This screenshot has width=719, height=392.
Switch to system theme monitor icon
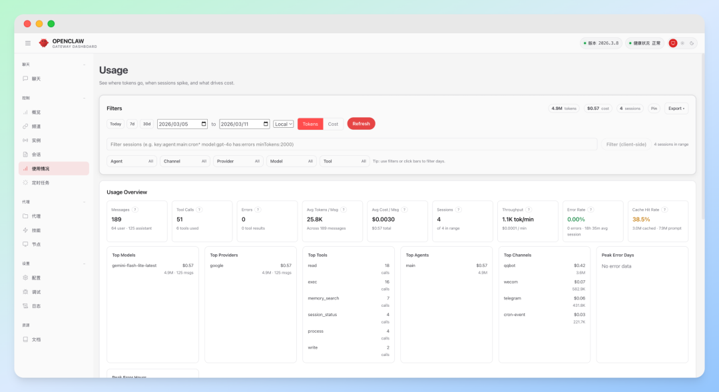(672, 43)
